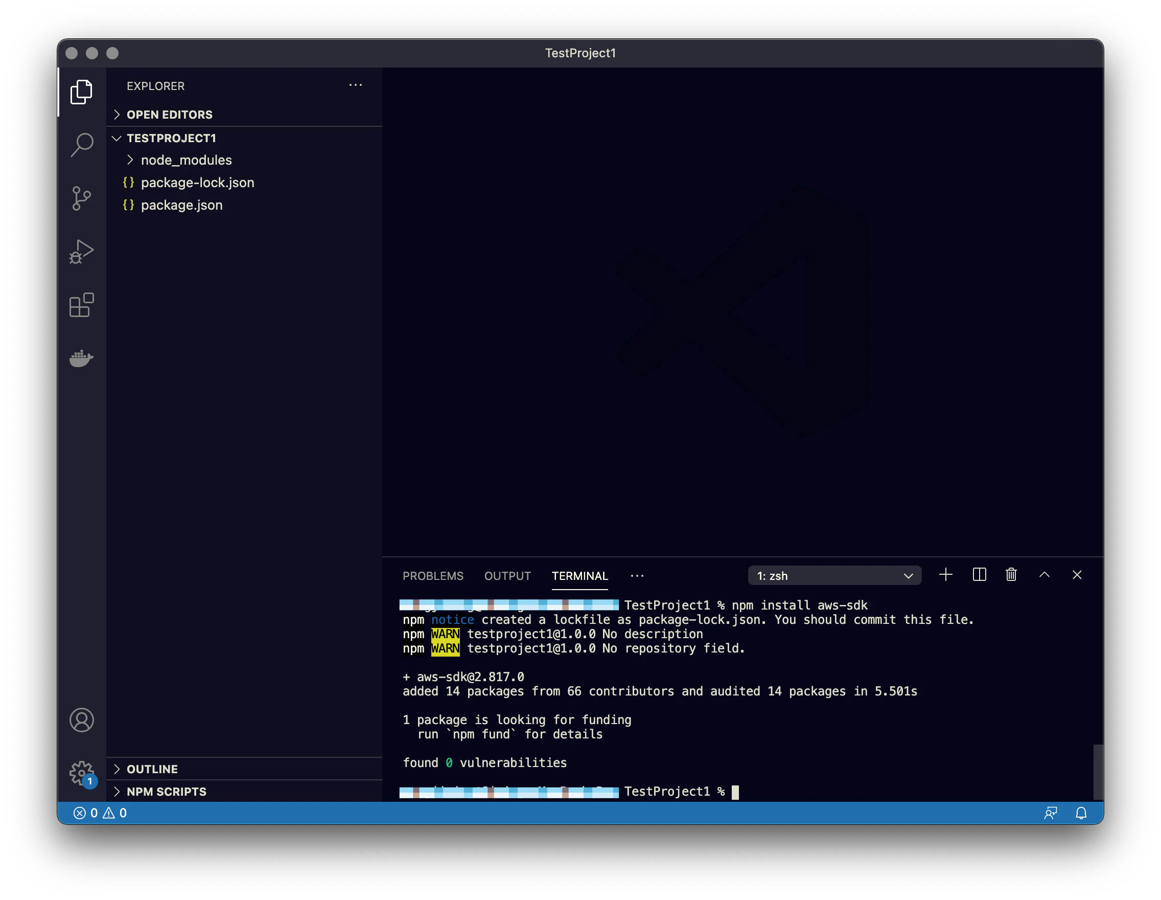Click 'npm install aws-sdk' command text
This screenshot has height=900, width=1161.
(x=800, y=605)
